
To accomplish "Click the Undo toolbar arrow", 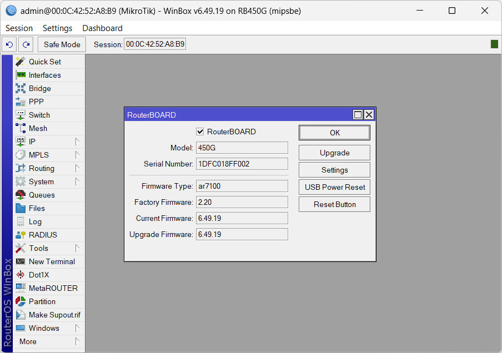I will coord(9,44).
